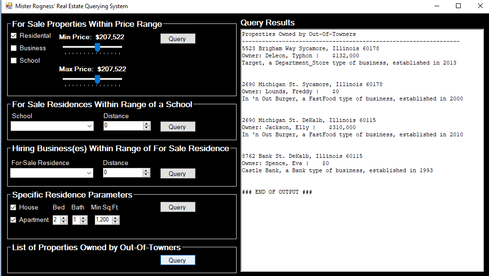Run the Specific Residence Parameters Query
The width and height of the screenshot is (489, 276).
click(177, 207)
